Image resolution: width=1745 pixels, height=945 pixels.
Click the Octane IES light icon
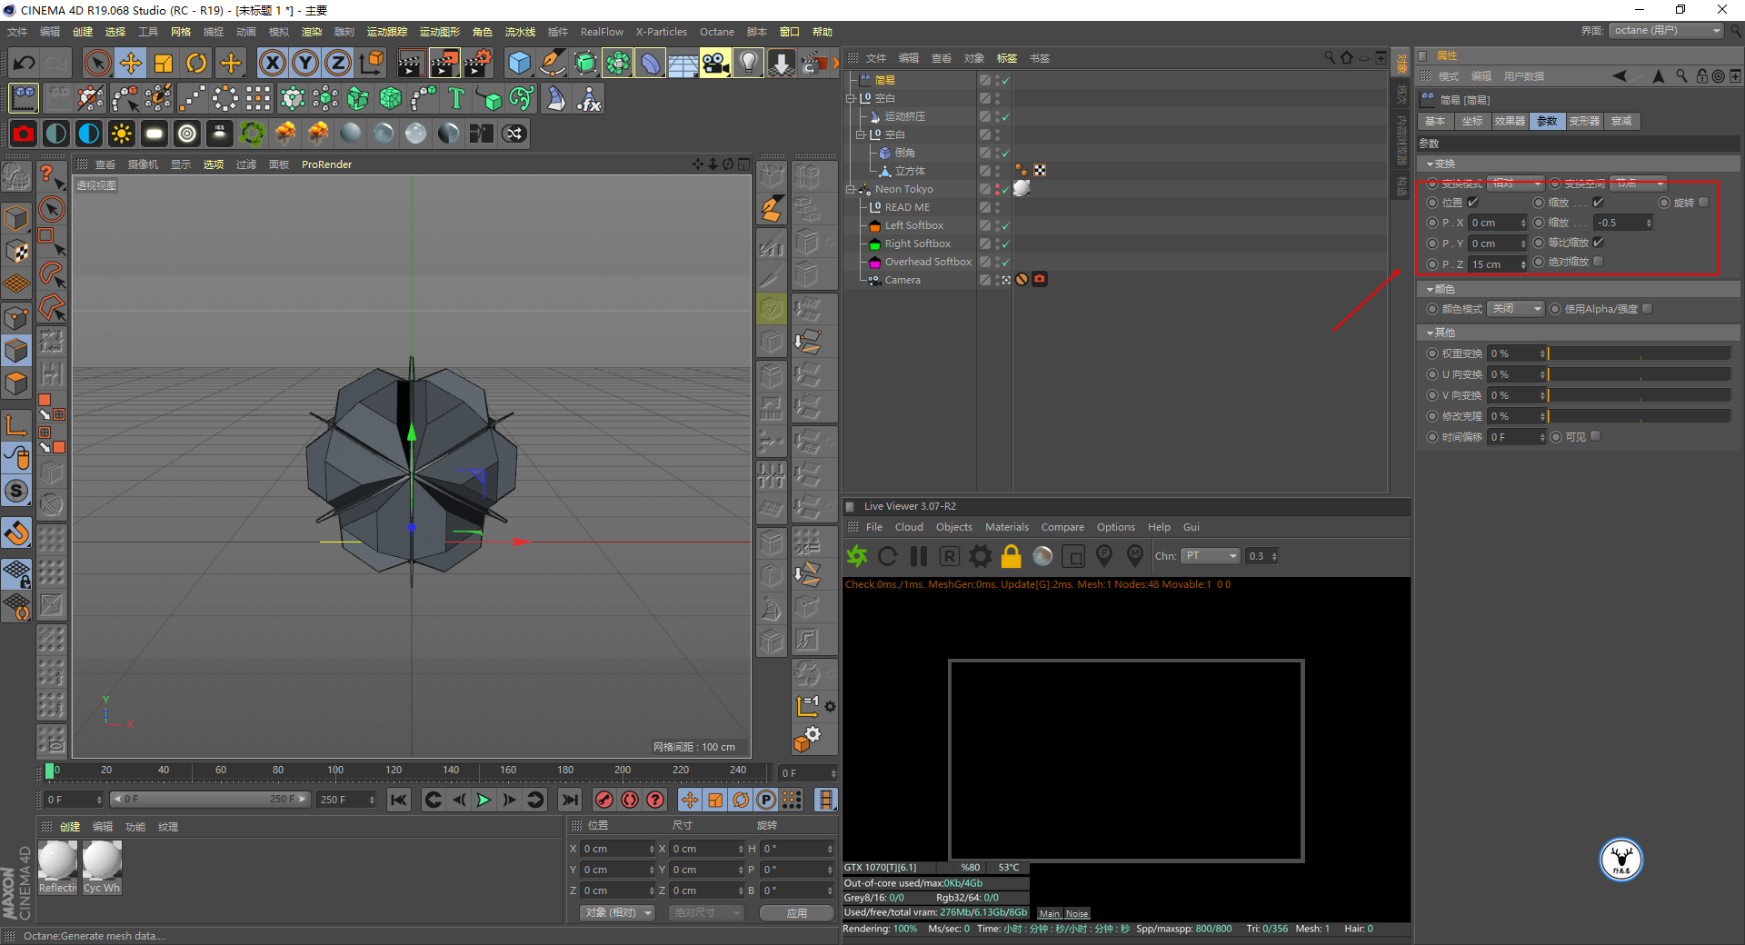[x=220, y=134]
